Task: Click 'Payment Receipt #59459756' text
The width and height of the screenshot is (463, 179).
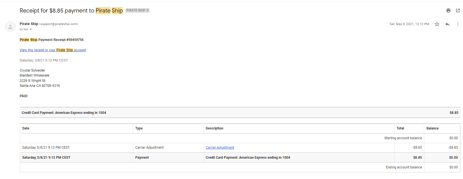Action: click(x=61, y=40)
